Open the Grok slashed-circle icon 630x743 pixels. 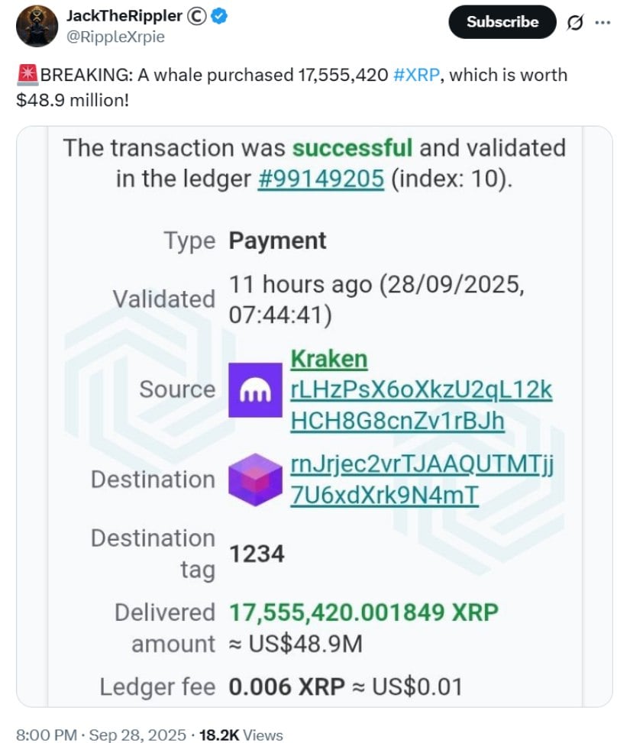(575, 22)
